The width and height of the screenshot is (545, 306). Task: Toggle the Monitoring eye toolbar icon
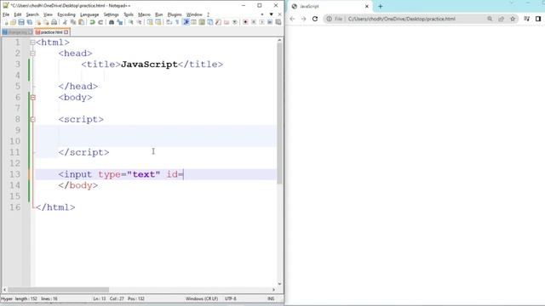[x=235, y=22]
